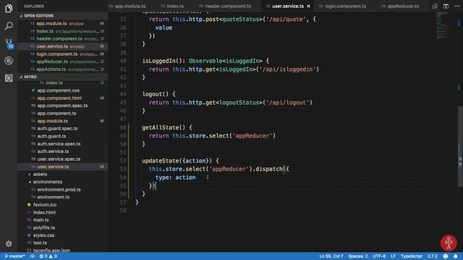Screen dimensions: 463x260
Task: Change encoding via UTF-8 status item
Action: tap(379, 256)
